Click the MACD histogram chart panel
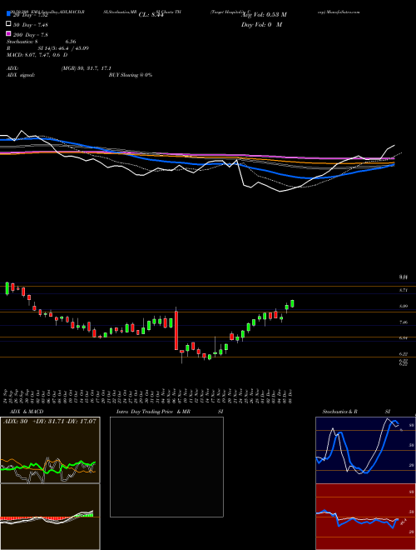This screenshot has width=416, height=550. 50,517
